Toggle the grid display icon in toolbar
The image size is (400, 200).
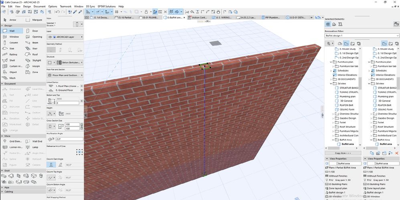coord(117,12)
